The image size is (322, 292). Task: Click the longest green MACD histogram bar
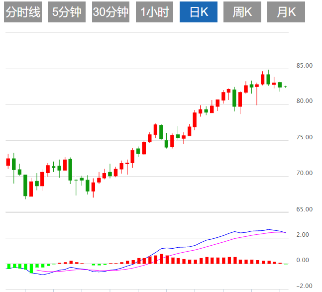(31, 269)
